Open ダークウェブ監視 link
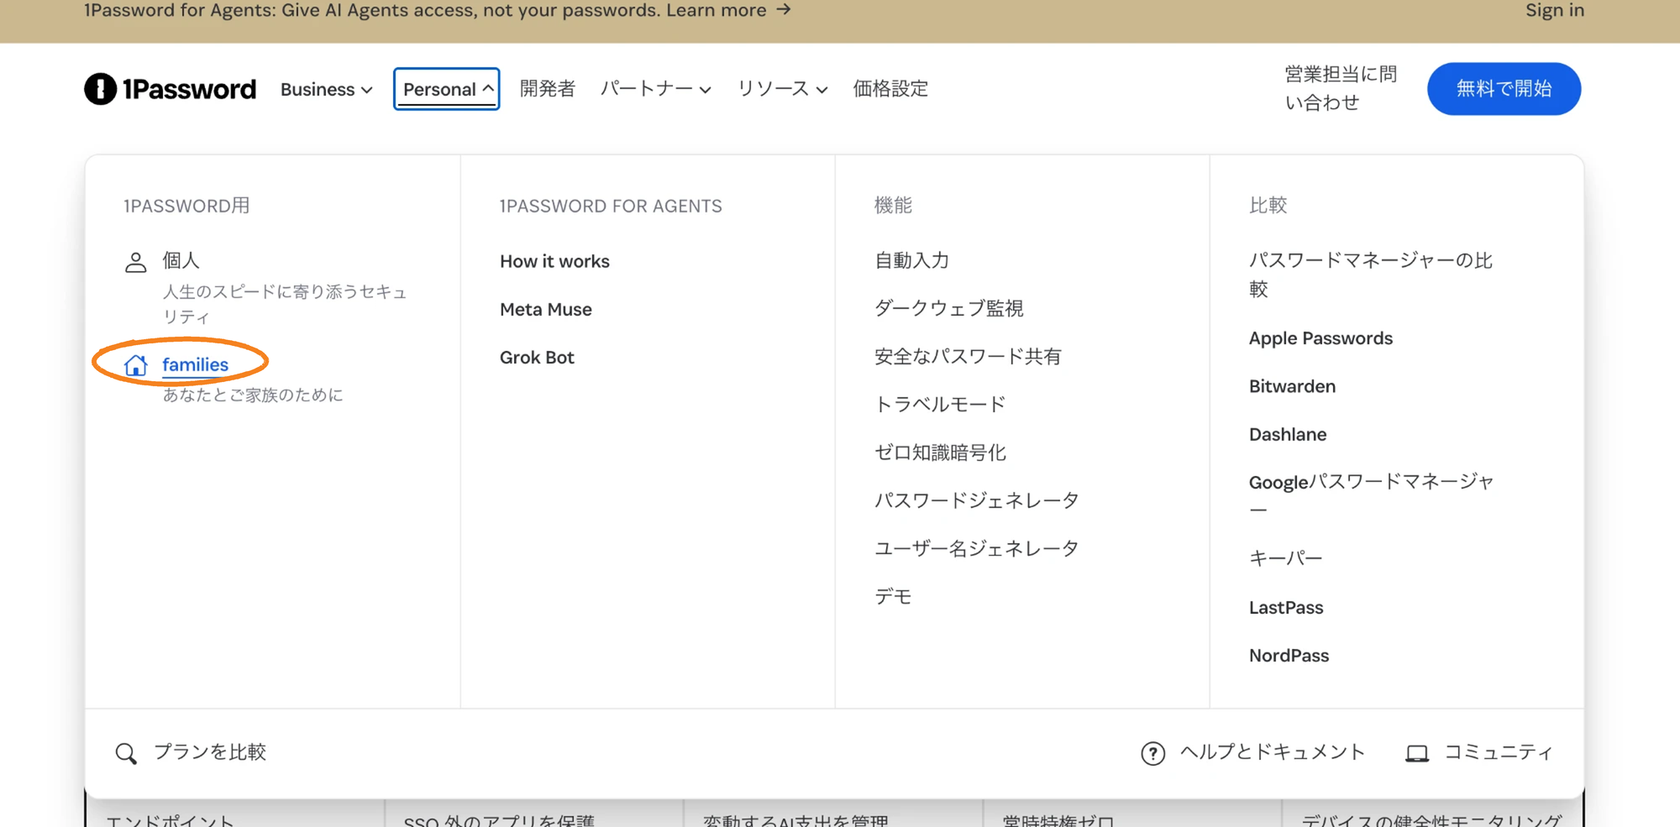This screenshot has height=827, width=1680. 949,309
